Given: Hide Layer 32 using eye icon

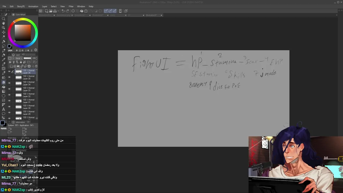Looking at the screenshot, I should click(9, 95).
